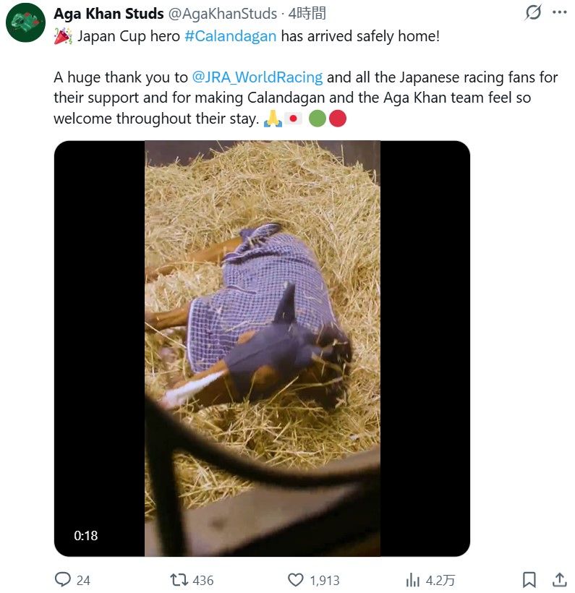Viewport: 575px width, 593px height.
Task: Bookmark this post
Action: tap(529, 580)
